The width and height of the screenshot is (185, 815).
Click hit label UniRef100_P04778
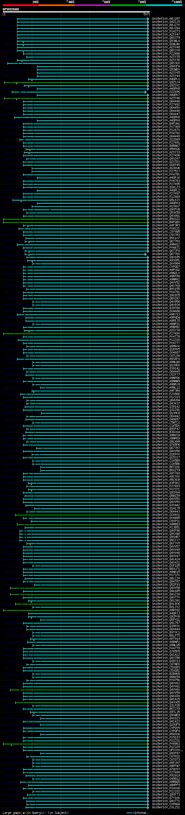[166, 337]
